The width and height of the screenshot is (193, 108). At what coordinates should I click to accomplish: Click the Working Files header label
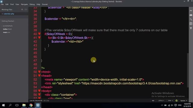tap(7, 9)
